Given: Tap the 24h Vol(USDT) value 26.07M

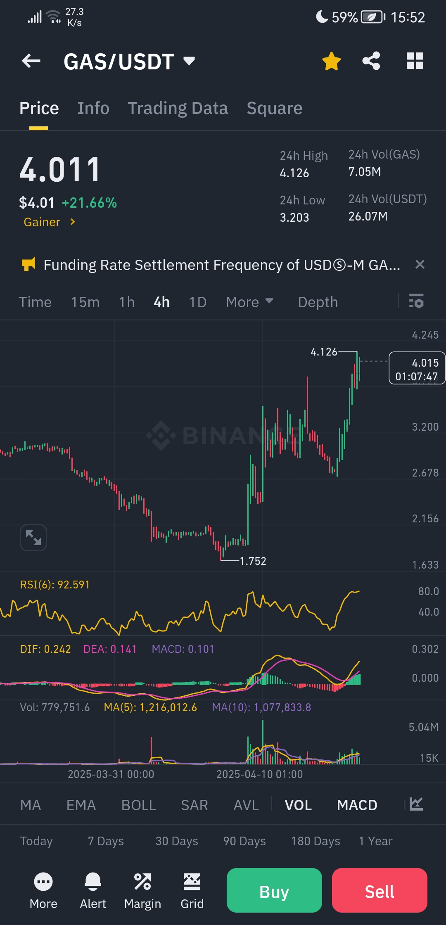Looking at the screenshot, I should tap(368, 216).
